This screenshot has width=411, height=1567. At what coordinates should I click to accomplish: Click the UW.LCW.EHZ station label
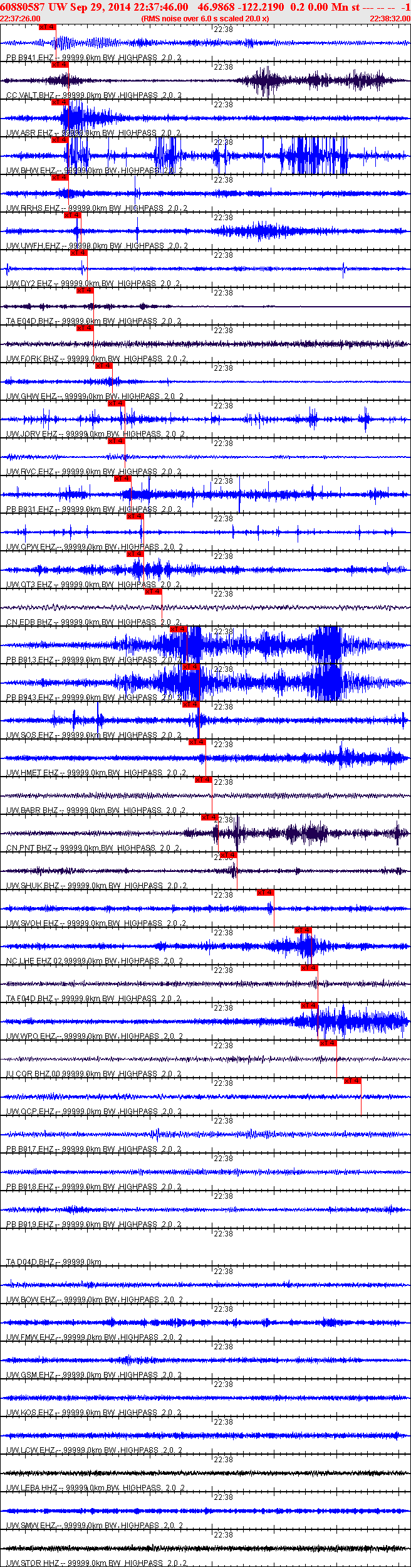pos(31,1450)
